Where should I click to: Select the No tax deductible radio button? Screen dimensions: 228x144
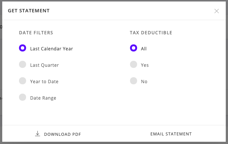[x=133, y=81]
